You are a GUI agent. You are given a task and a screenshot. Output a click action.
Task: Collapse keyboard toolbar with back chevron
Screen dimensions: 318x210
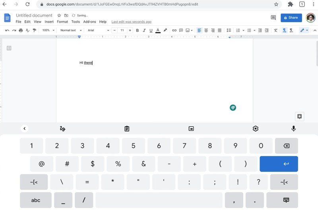[25, 128]
